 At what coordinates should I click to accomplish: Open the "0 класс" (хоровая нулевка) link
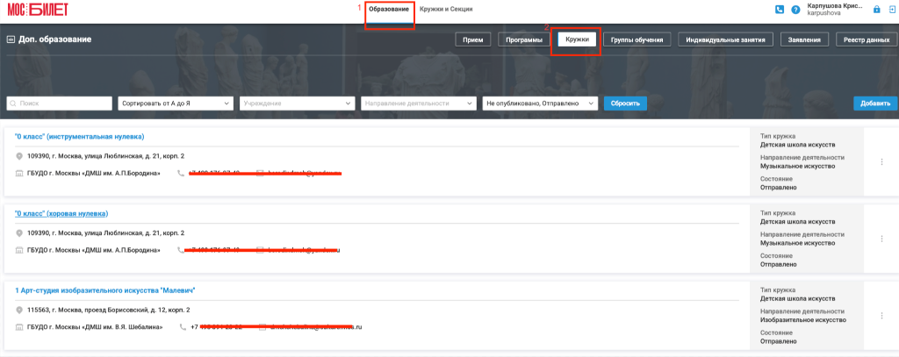pos(61,214)
